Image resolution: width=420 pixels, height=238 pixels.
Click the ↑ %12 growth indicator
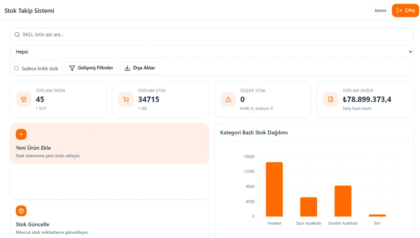(x=41, y=108)
